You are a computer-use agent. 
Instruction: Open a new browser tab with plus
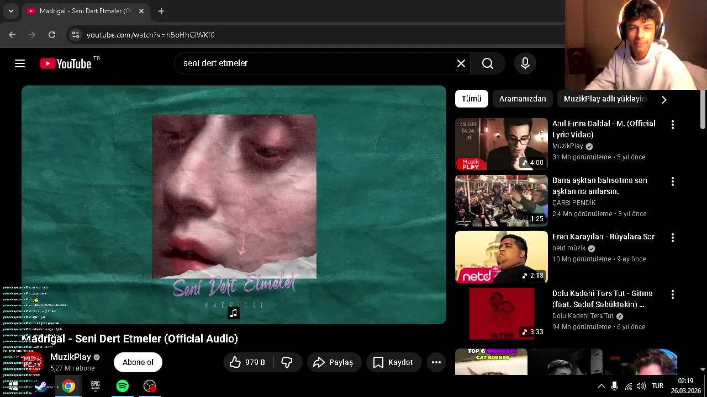click(161, 11)
